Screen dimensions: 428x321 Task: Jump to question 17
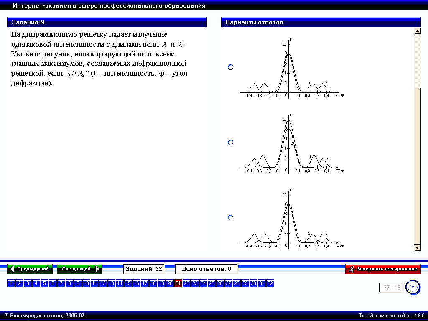coord(145,283)
